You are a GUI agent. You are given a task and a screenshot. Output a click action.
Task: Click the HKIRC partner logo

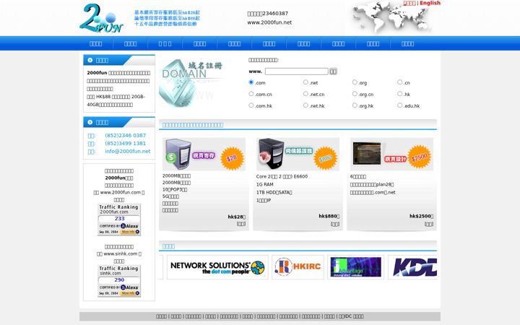(298, 267)
